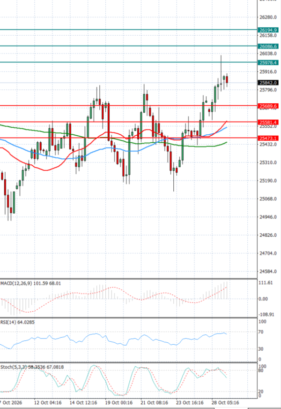Click the MACD 0.00 zero-line label
Image resolution: width=281 pixels, height=409 pixels.
pos(263,299)
